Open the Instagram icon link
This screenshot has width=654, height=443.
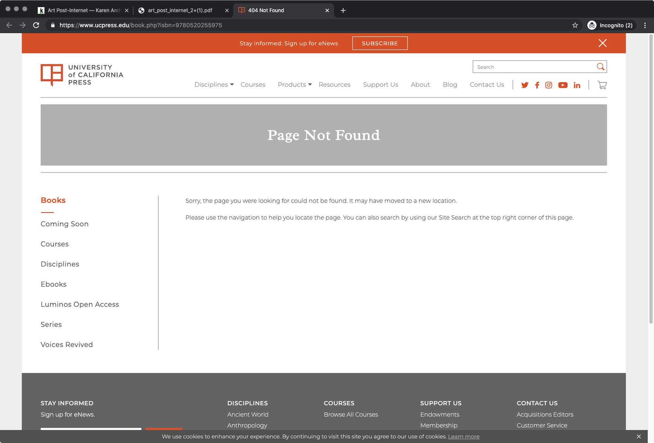[549, 85]
